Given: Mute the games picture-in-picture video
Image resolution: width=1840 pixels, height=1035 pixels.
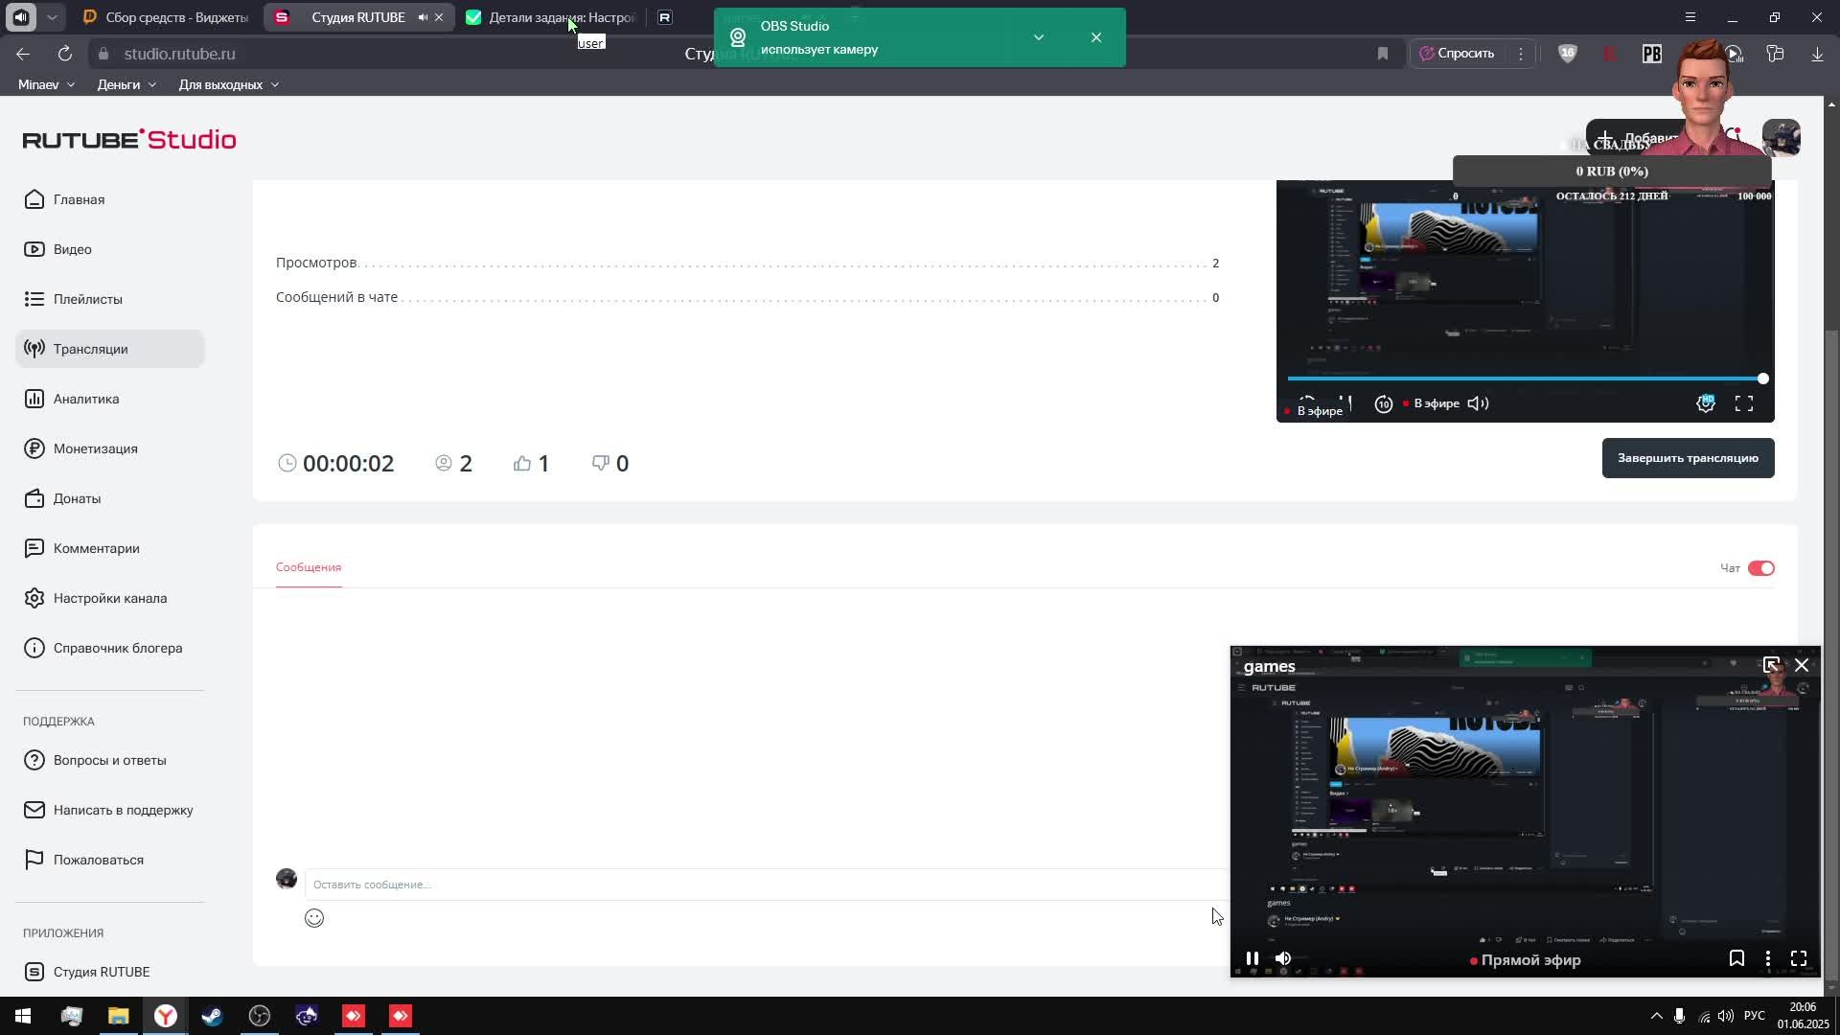Looking at the screenshot, I should coord(1283,958).
